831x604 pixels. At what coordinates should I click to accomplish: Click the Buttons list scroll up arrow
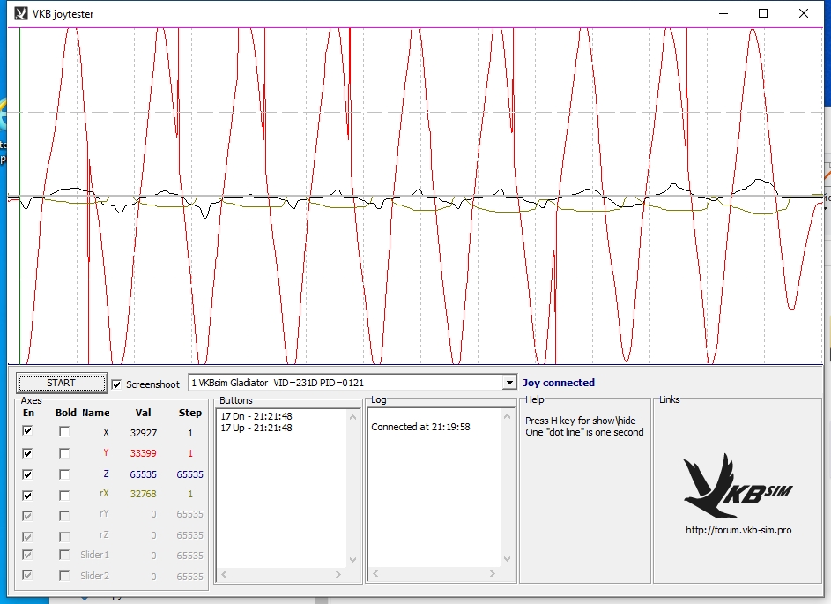click(x=353, y=417)
